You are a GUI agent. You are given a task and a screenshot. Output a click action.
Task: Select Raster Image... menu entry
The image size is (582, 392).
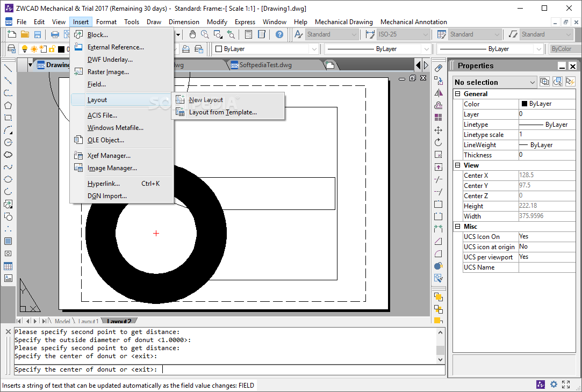point(122,72)
